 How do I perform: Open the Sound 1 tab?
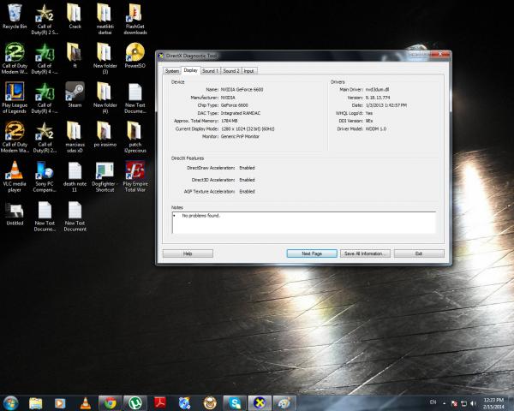click(x=210, y=70)
